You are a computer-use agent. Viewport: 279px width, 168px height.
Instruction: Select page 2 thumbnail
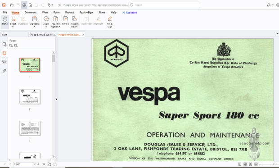pyautogui.click(x=30, y=97)
